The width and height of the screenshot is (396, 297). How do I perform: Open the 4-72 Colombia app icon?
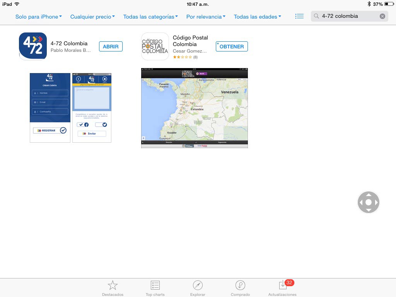coord(33,46)
